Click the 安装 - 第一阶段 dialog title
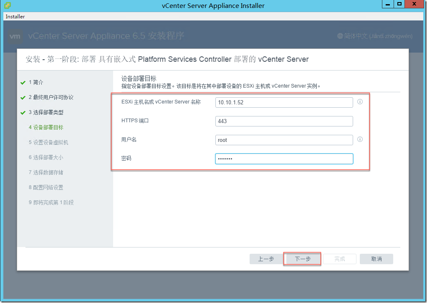This screenshot has height=303, width=427. (x=167, y=59)
